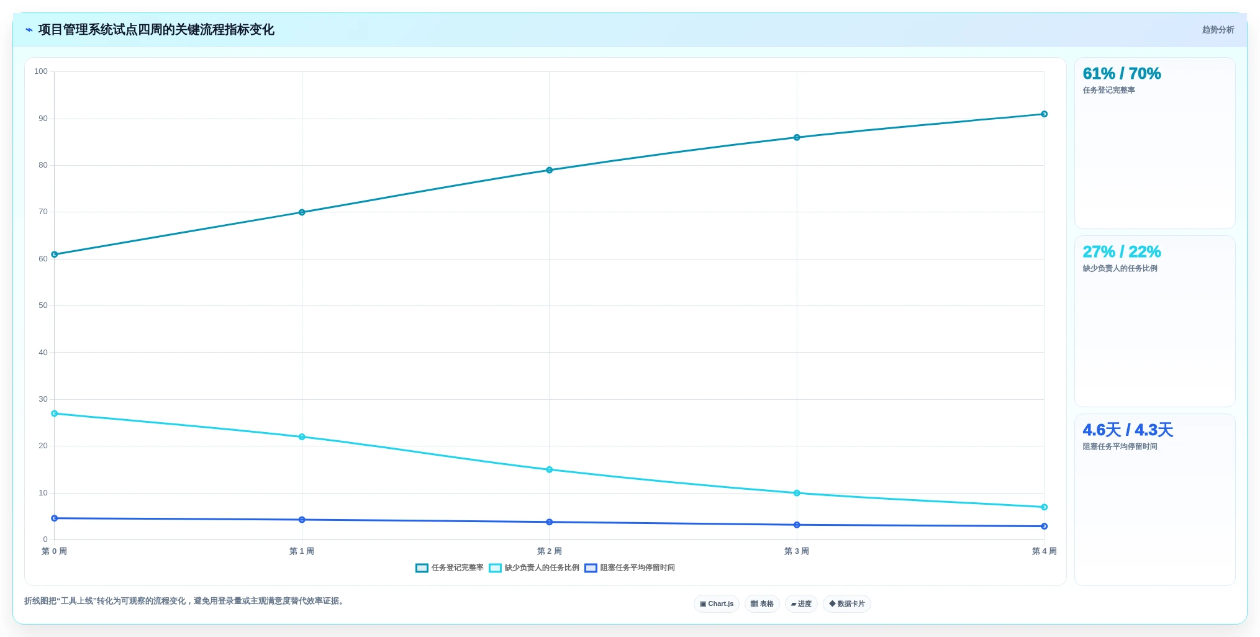Select the 4.6天 / 4.3天 blocked-time card
This screenshot has height=637, width=1260.
1154,500
